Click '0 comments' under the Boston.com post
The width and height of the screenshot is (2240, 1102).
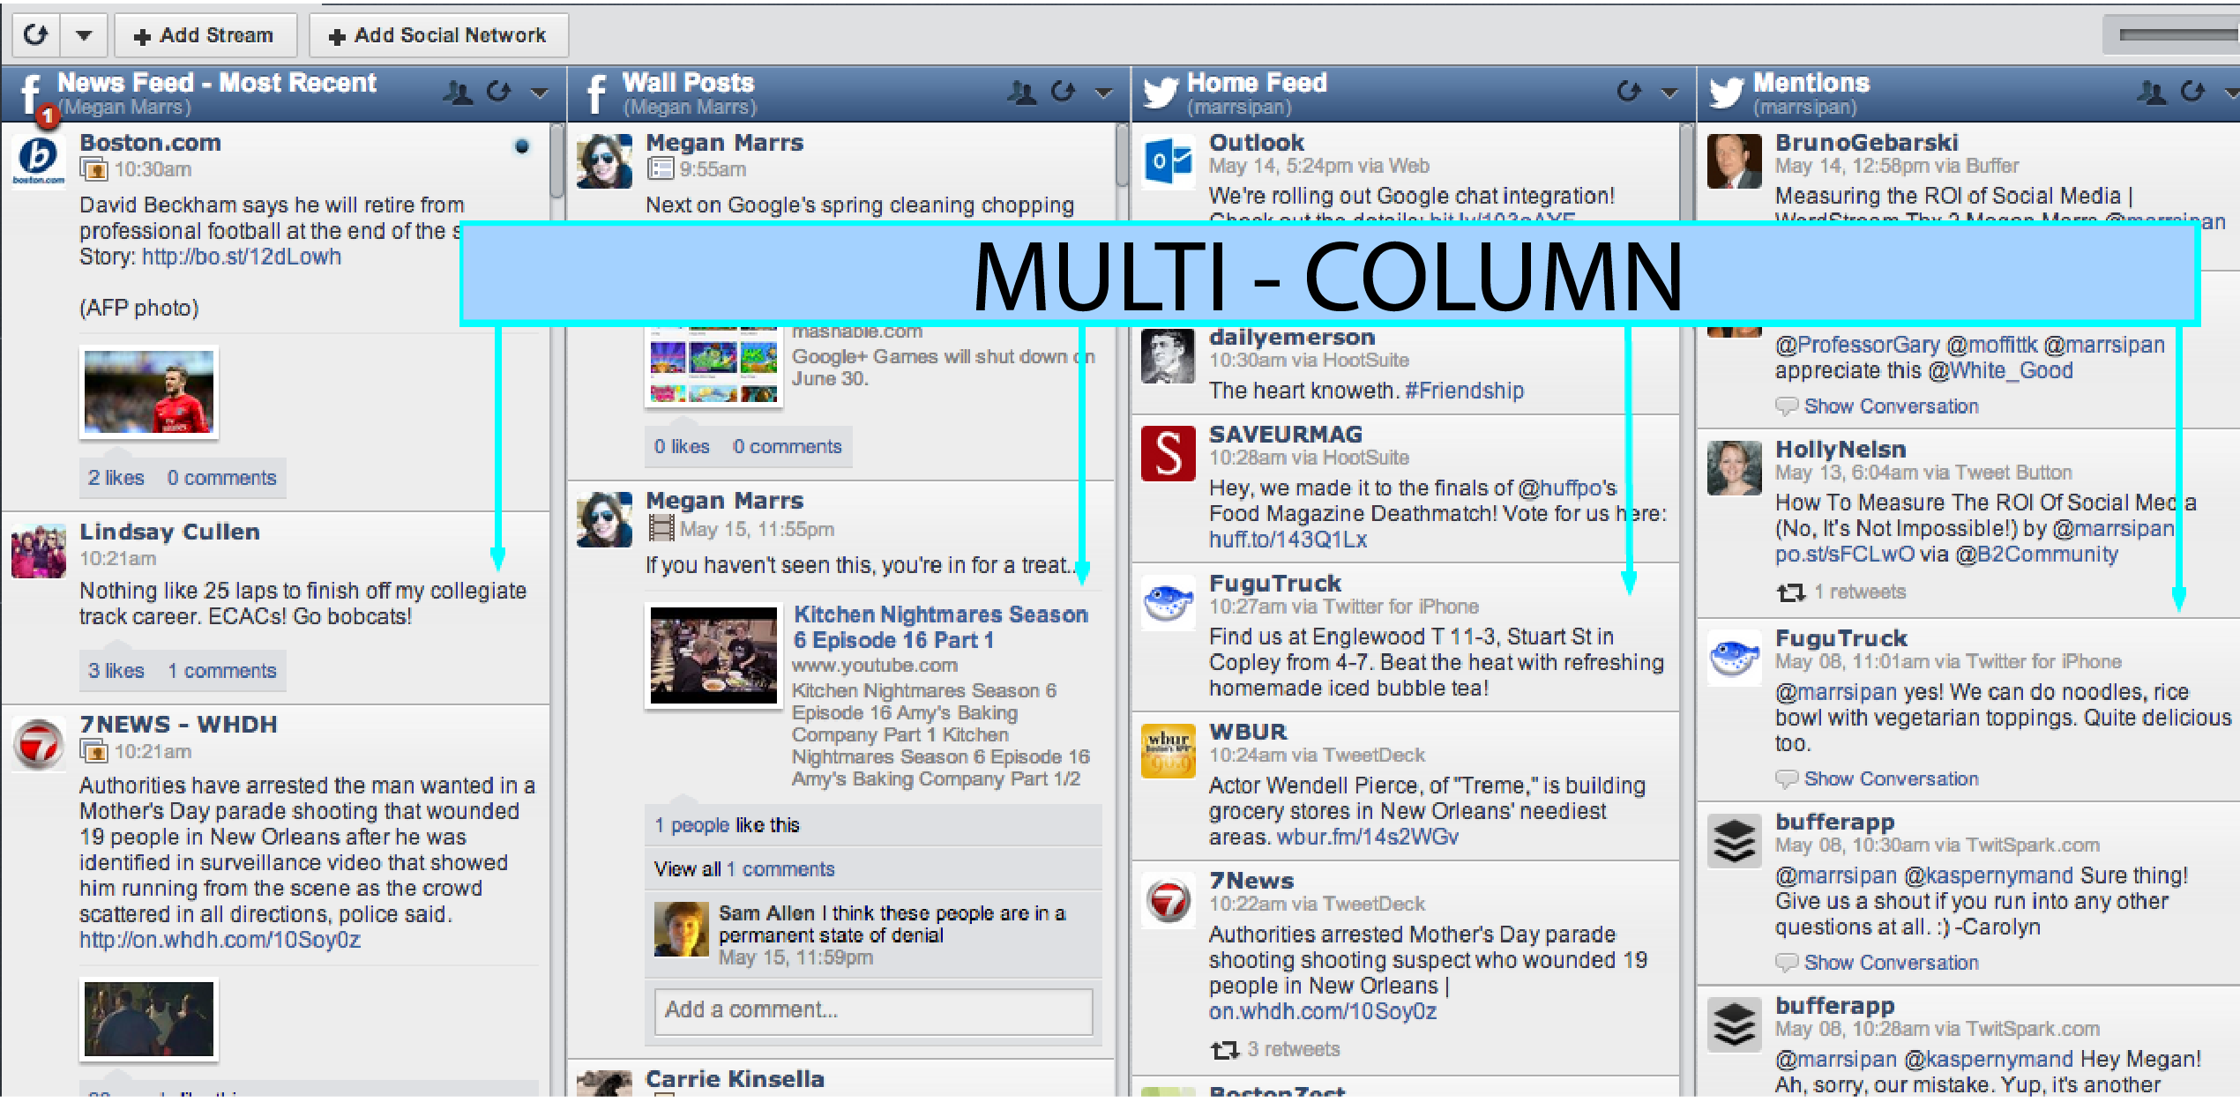point(221,478)
